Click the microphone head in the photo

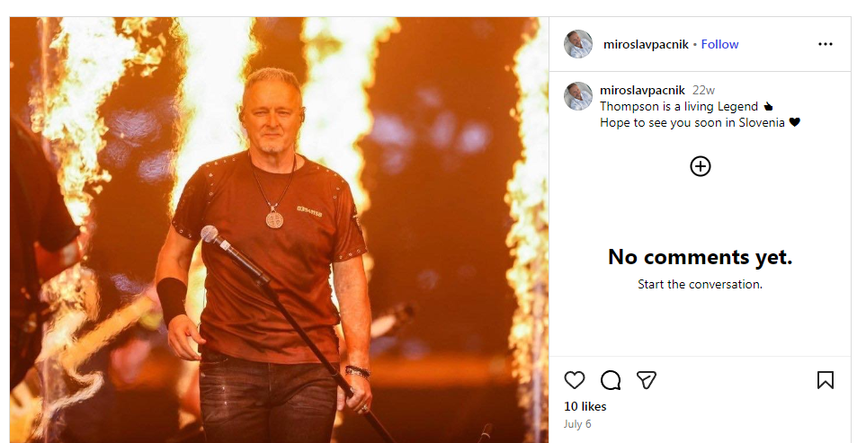coord(210,234)
